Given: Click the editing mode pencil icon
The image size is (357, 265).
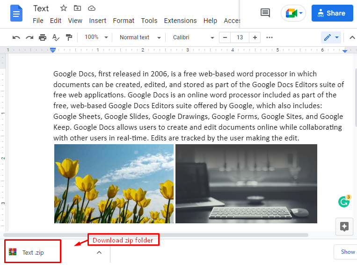Looking at the screenshot, I should (328, 37).
